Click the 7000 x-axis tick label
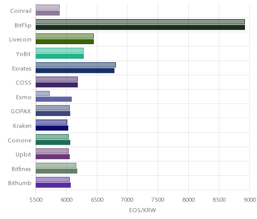 click(x=127, y=200)
